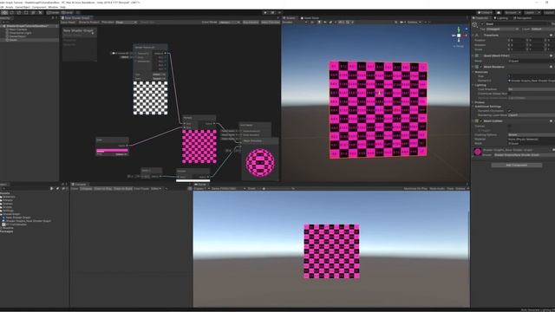Open the Window menu
Image resolution: width=555 pixels, height=312 pixels.
[53, 7]
